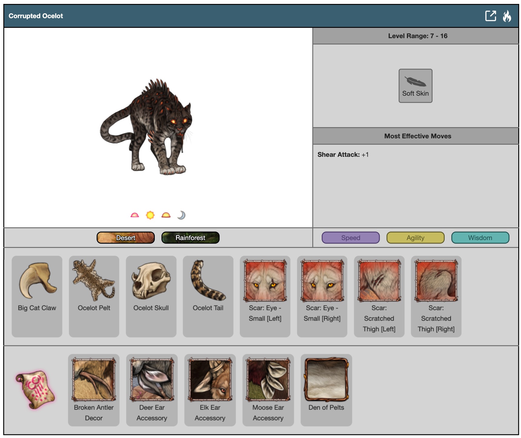The width and height of the screenshot is (521, 438).
Task: Click the flame icon in title bar
Action: tap(507, 16)
